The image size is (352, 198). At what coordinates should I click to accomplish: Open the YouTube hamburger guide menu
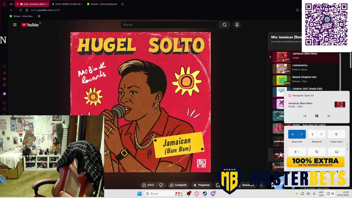click(15, 25)
